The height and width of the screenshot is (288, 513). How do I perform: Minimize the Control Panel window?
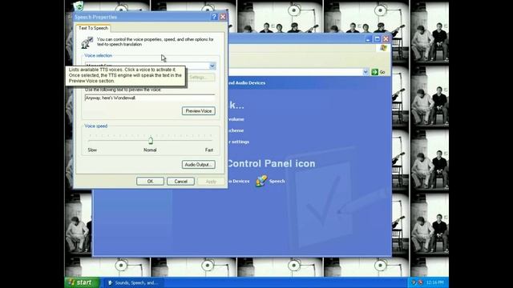[x=369, y=39]
